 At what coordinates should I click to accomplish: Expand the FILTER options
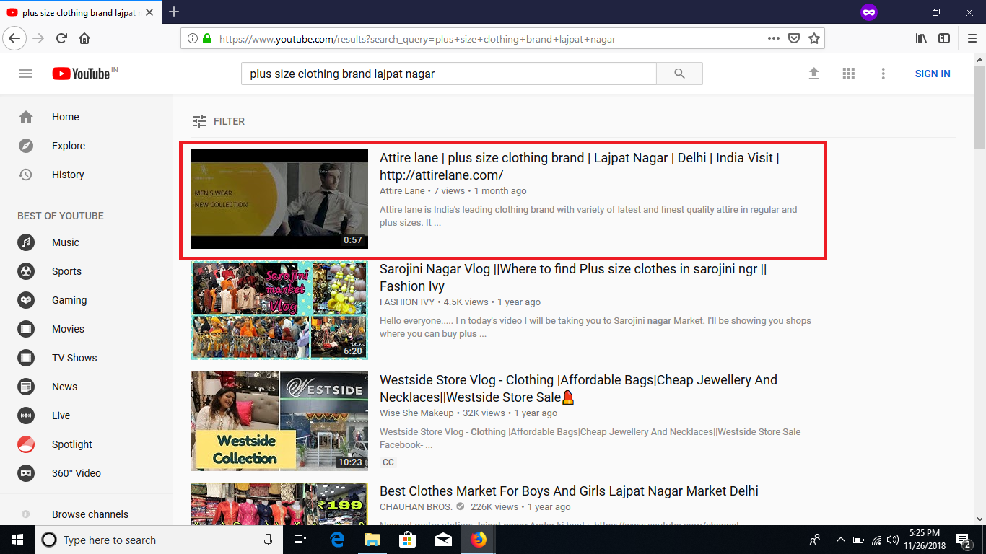(x=219, y=121)
